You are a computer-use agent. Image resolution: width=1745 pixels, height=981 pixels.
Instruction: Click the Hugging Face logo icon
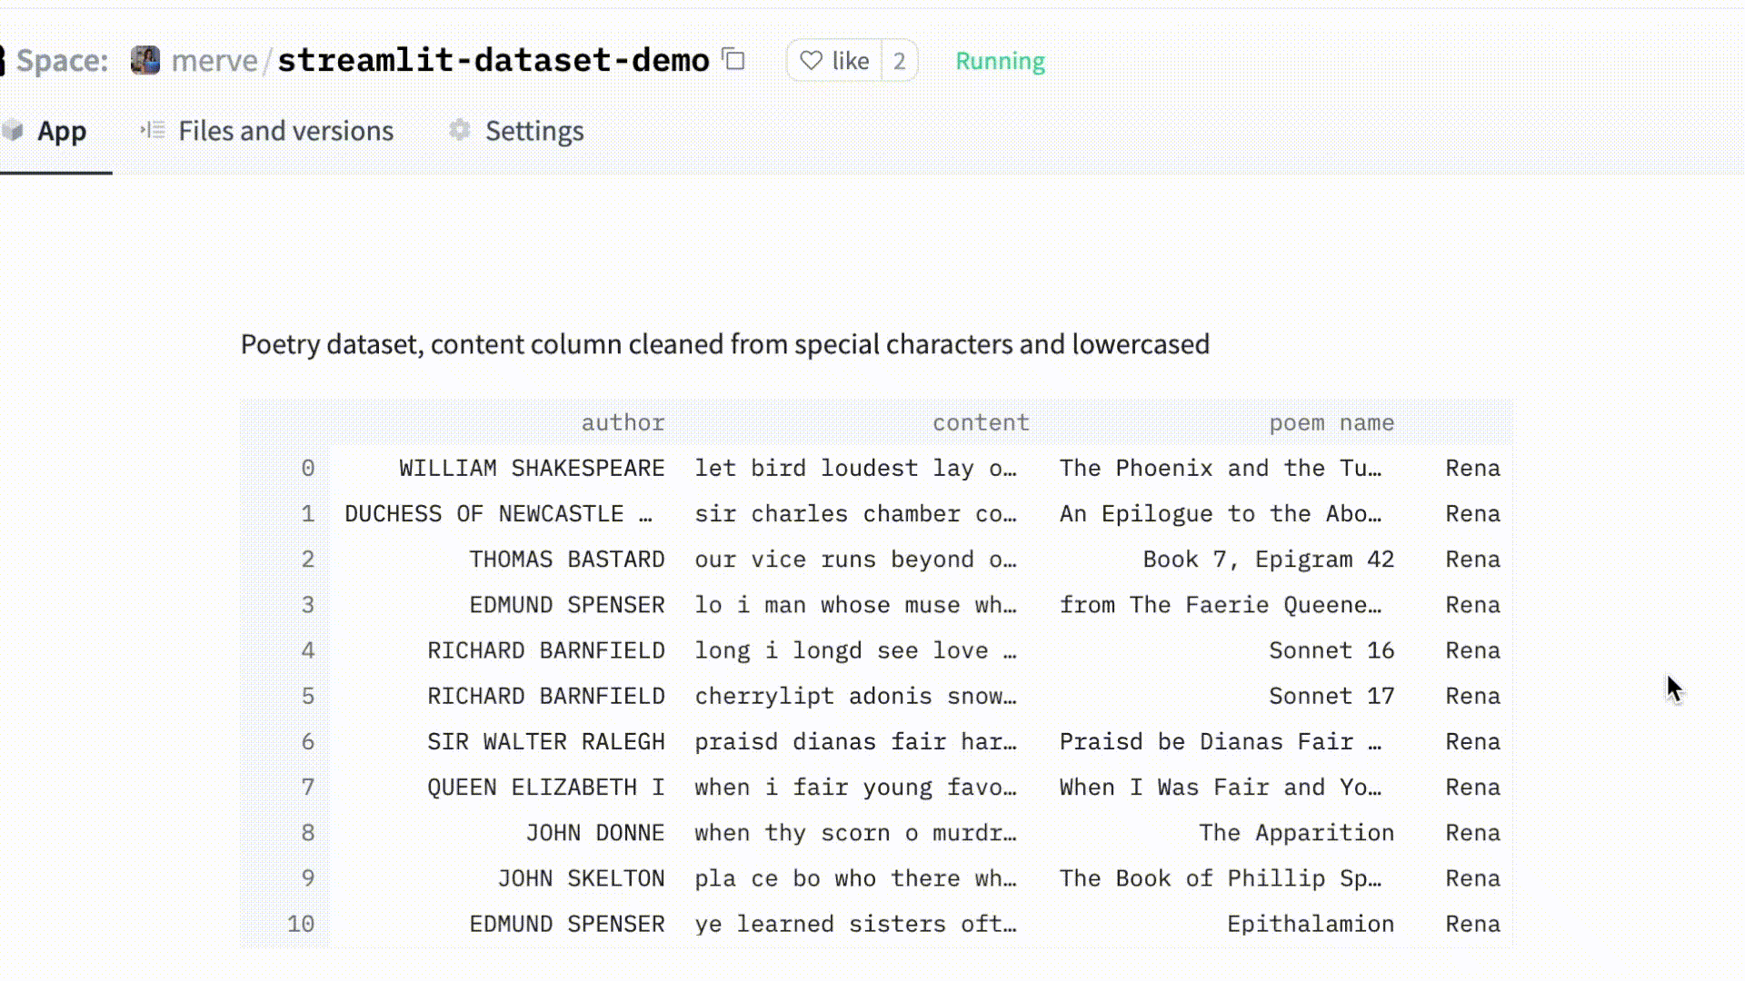point(3,60)
